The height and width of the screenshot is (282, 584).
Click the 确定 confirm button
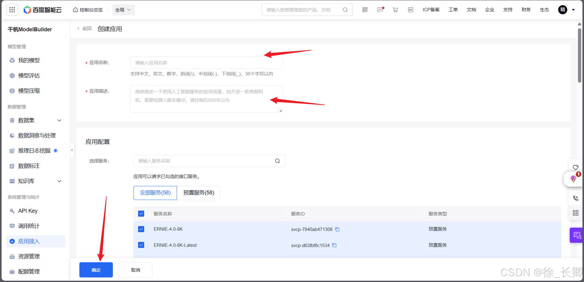[96, 270]
